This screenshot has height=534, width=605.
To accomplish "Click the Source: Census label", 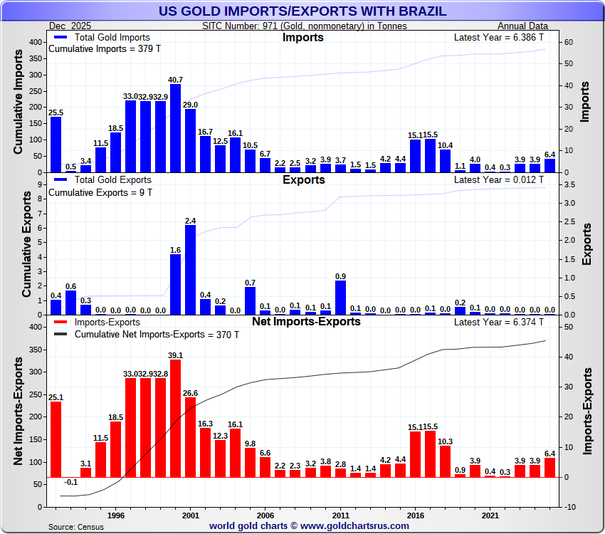I will [x=75, y=527].
